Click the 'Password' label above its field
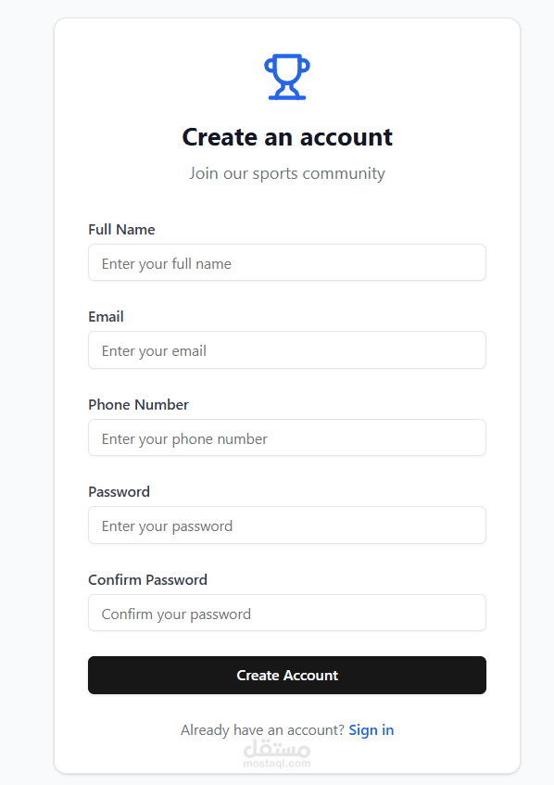The height and width of the screenshot is (785, 554). click(119, 492)
